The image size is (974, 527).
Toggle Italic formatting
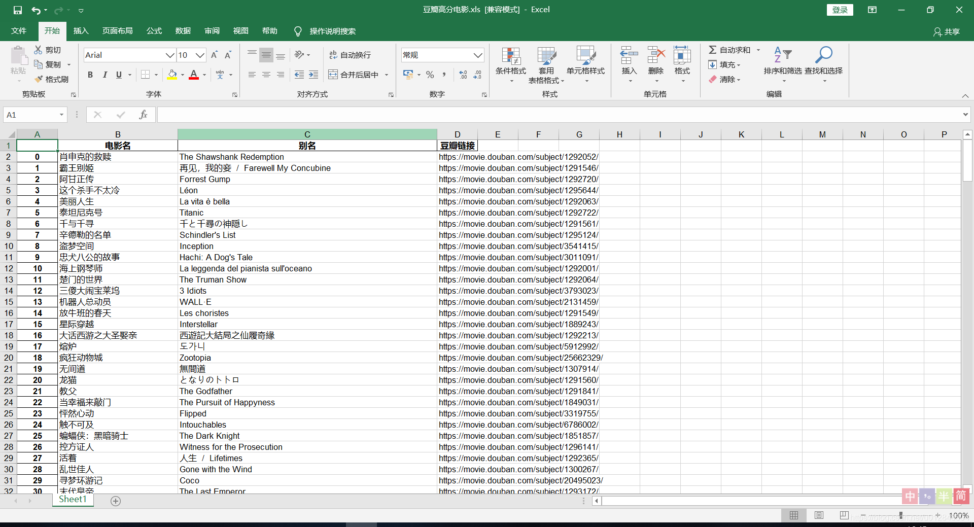point(105,75)
